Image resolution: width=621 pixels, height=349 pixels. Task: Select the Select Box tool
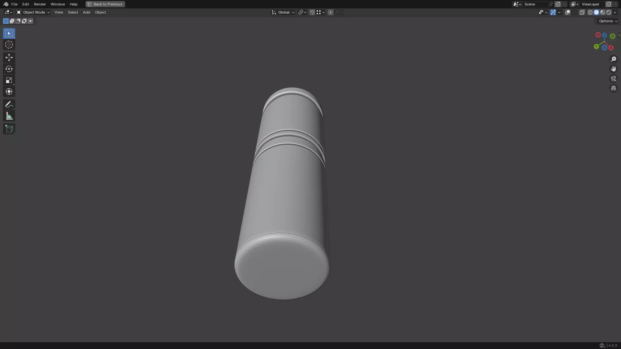tap(9, 34)
